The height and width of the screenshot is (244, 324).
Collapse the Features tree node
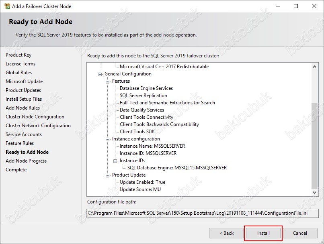point(107,81)
